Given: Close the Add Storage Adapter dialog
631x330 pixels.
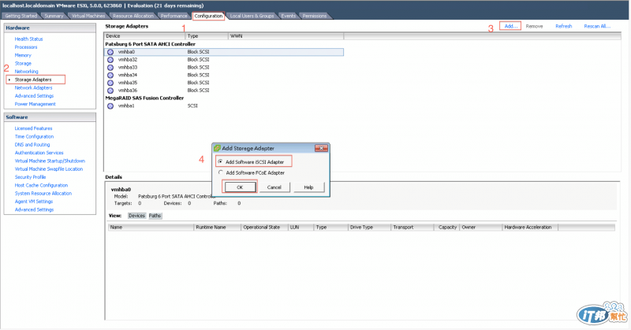Looking at the screenshot, I should pos(321,148).
